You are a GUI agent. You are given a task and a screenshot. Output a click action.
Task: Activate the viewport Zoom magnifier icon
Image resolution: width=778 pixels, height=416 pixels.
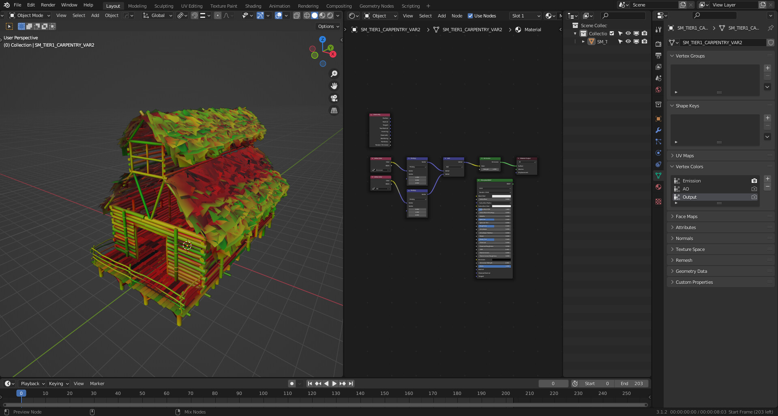point(334,73)
